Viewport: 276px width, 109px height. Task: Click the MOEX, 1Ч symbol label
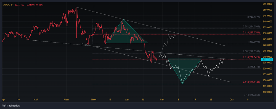[x=8, y=5]
